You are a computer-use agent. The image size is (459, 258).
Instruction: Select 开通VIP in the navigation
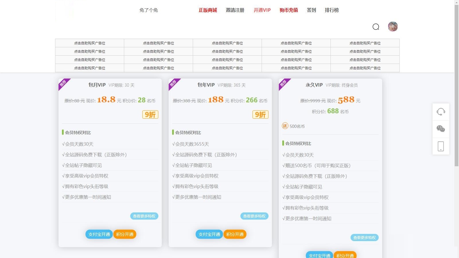[x=262, y=10]
